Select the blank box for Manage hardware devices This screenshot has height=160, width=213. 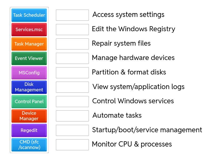click(72, 58)
